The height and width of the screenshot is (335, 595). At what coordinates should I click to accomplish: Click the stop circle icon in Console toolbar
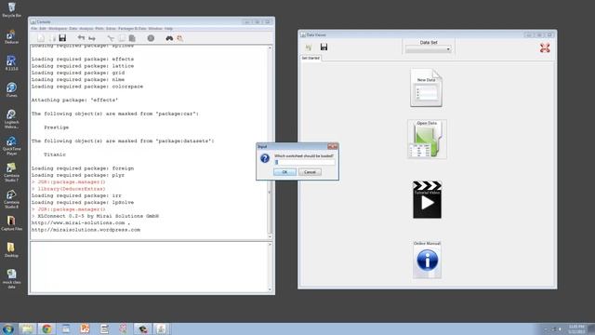tap(151, 38)
